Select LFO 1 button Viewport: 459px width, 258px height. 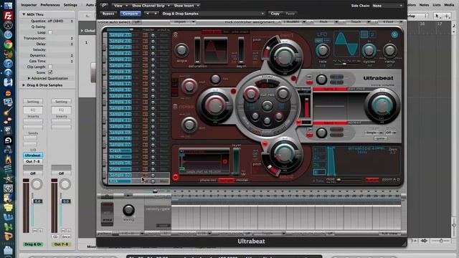[x=364, y=34]
